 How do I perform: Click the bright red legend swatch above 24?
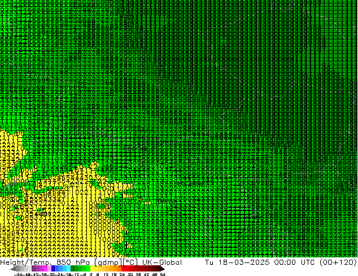pyautogui.click(x=123, y=269)
